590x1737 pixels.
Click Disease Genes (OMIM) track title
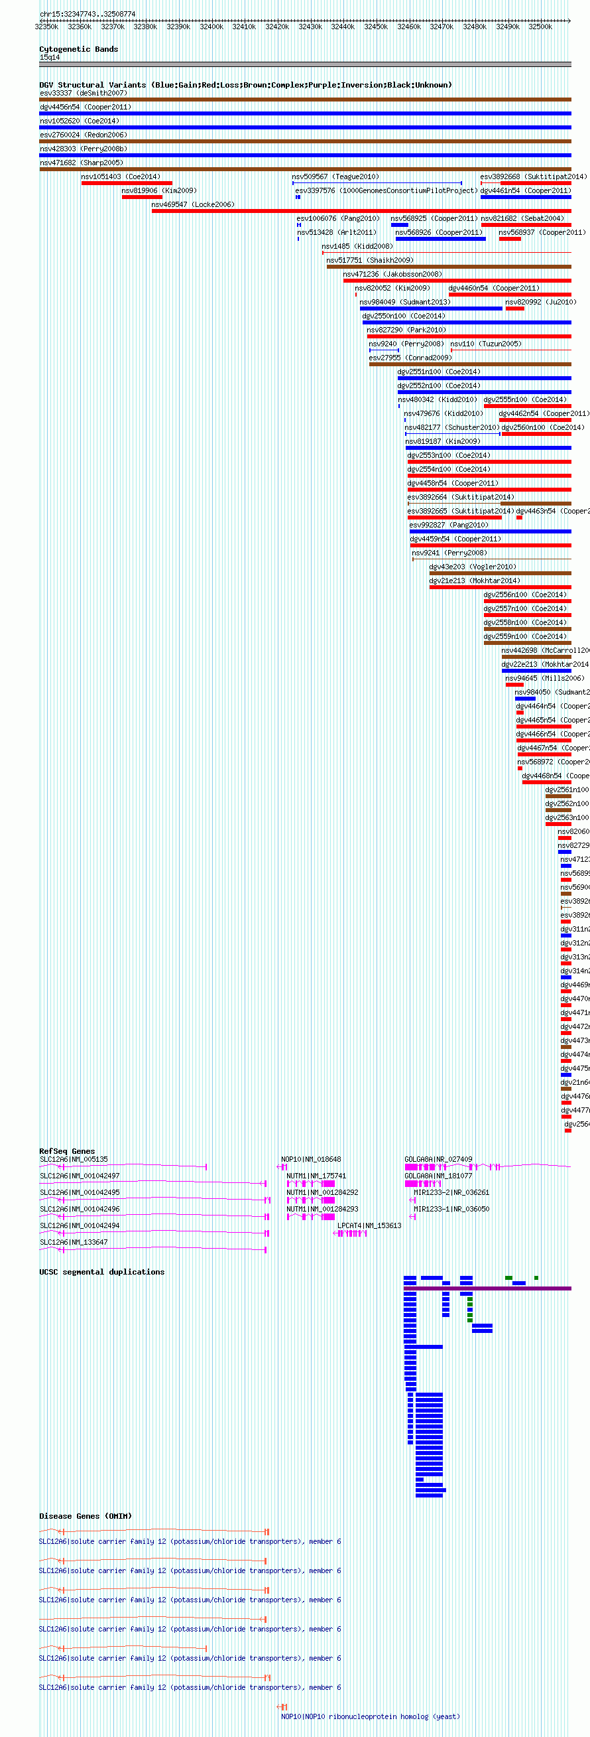[x=86, y=1516]
